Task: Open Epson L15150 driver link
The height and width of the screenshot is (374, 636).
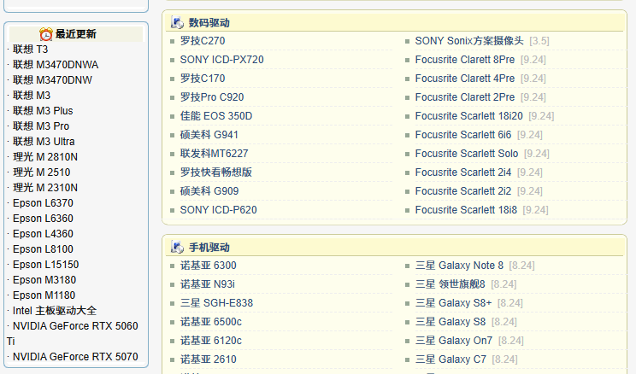Action: (46, 265)
